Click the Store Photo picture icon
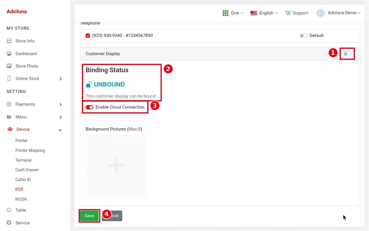Screen dimensions: 369x231 [9, 66]
